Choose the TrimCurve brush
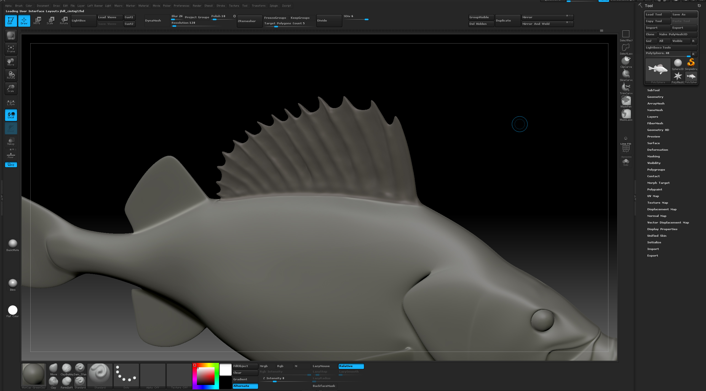Screen dimensions: 706x391 [626, 88]
